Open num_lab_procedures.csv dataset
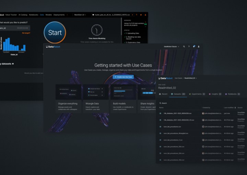This screenshot has width=247, height=175. [172, 127]
